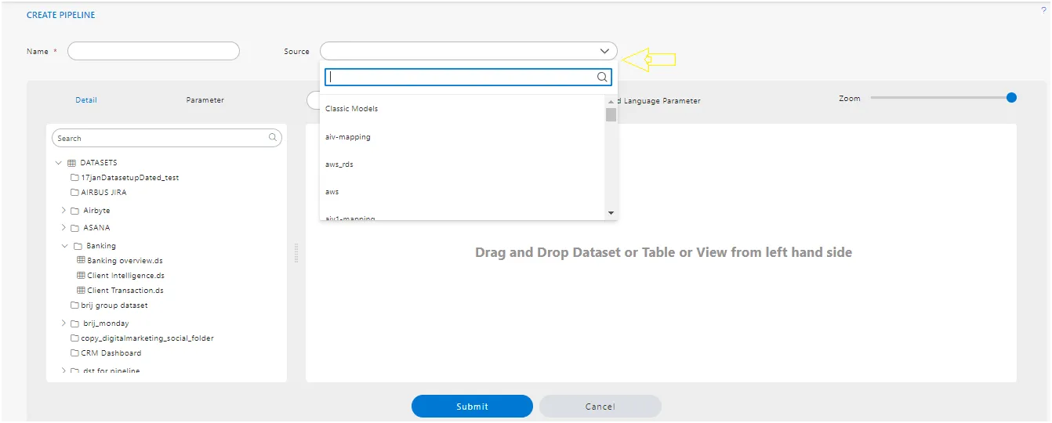Click the copy_digitalmarketing_social_folder folder icon
The width and height of the screenshot is (1052, 423).
pyautogui.click(x=74, y=338)
